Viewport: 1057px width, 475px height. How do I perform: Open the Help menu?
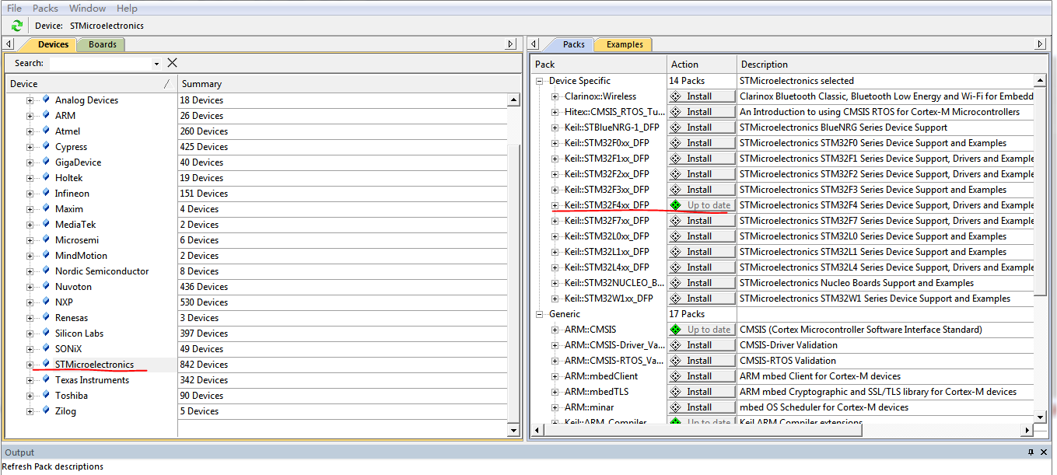coord(127,8)
